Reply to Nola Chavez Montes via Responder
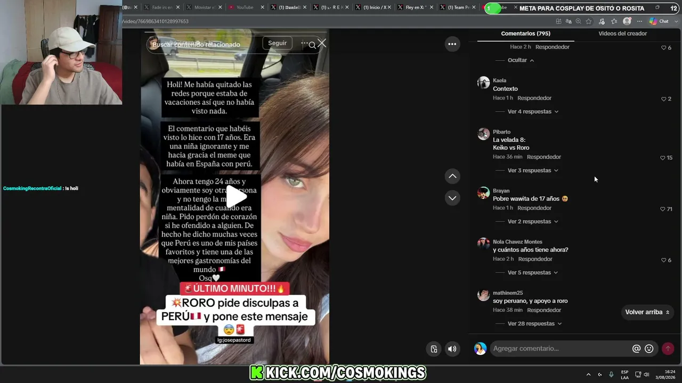 [535, 260]
